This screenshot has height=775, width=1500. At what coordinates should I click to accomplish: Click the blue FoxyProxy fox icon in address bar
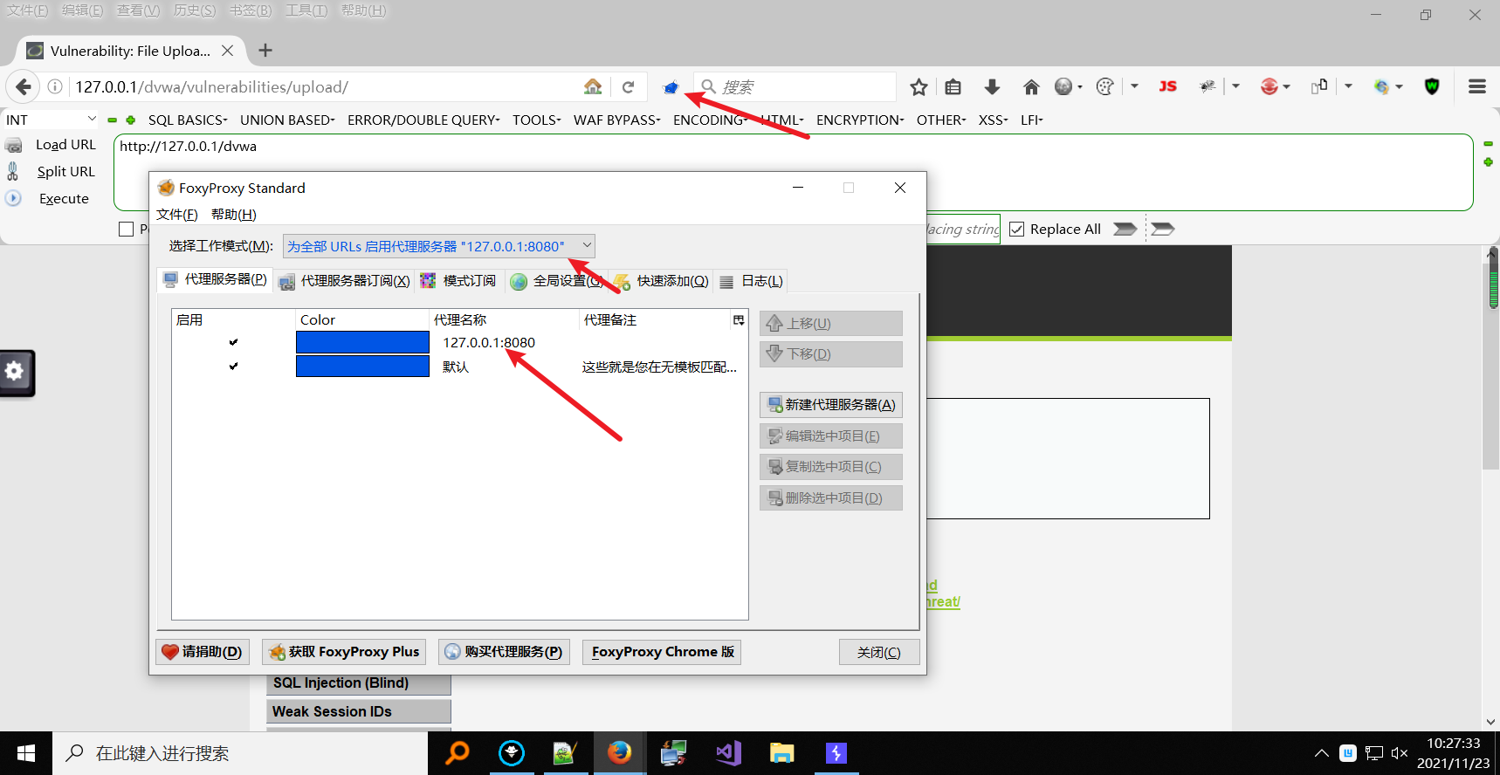[x=671, y=87]
